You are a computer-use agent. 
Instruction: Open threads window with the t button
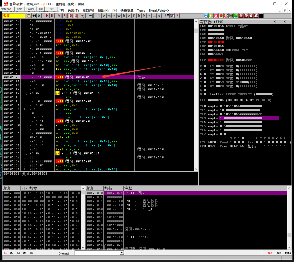[114, 16]
